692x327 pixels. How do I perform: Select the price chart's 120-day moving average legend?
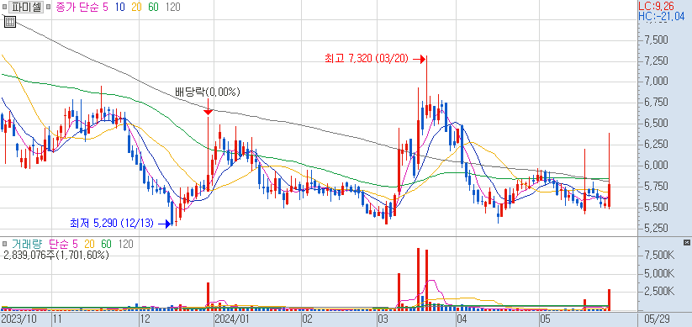172,7
